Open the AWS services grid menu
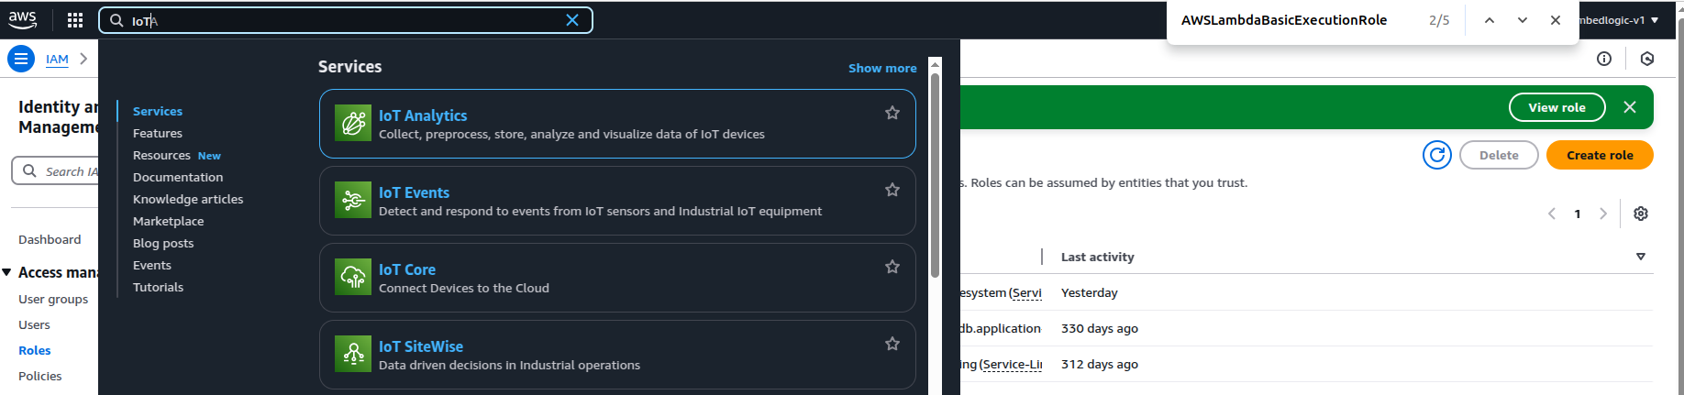This screenshot has width=1684, height=395. click(x=75, y=20)
